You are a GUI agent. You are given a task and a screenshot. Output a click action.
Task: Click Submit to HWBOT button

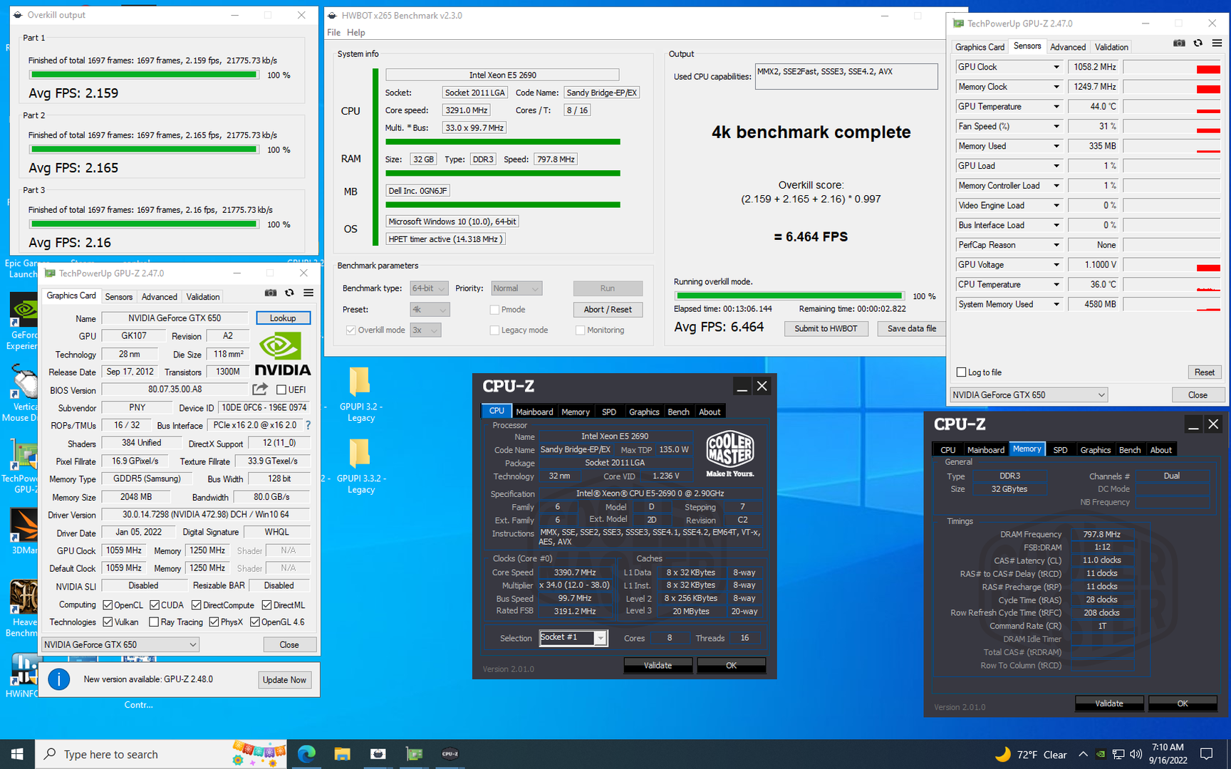[x=826, y=328]
